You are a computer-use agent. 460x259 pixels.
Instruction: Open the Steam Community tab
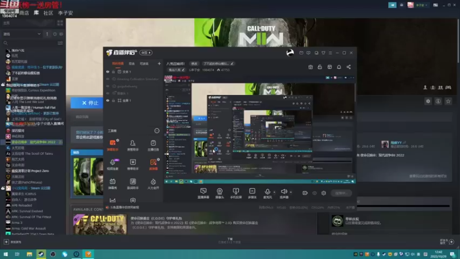[x=48, y=13]
